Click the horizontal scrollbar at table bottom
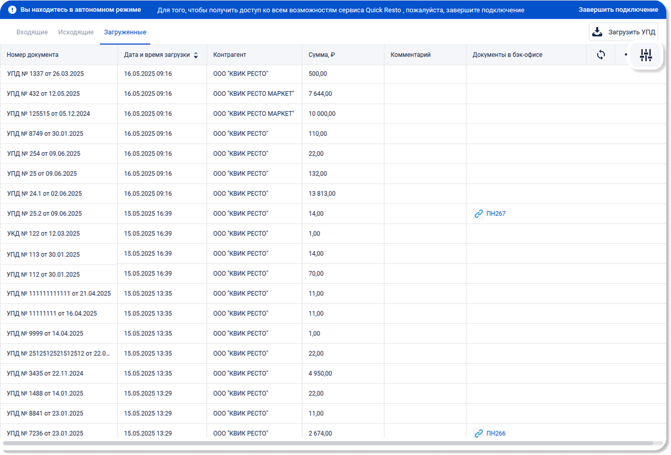The width and height of the screenshot is (671, 455). point(328,443)
